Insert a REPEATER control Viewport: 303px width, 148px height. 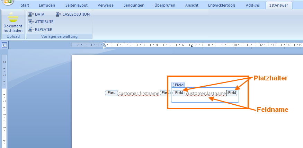(x=40, y=29)
